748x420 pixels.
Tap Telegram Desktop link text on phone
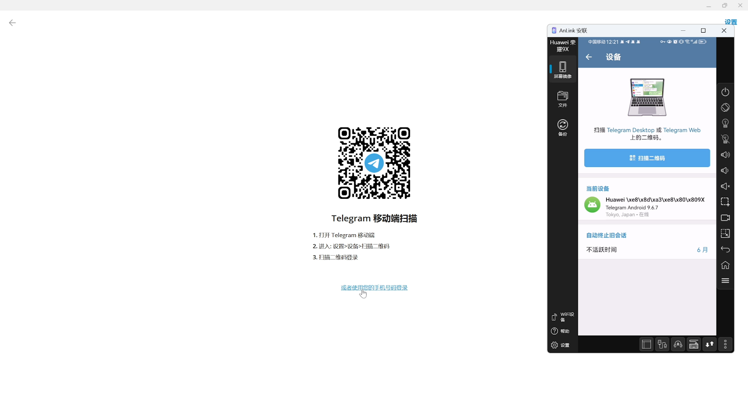(631, 130)
